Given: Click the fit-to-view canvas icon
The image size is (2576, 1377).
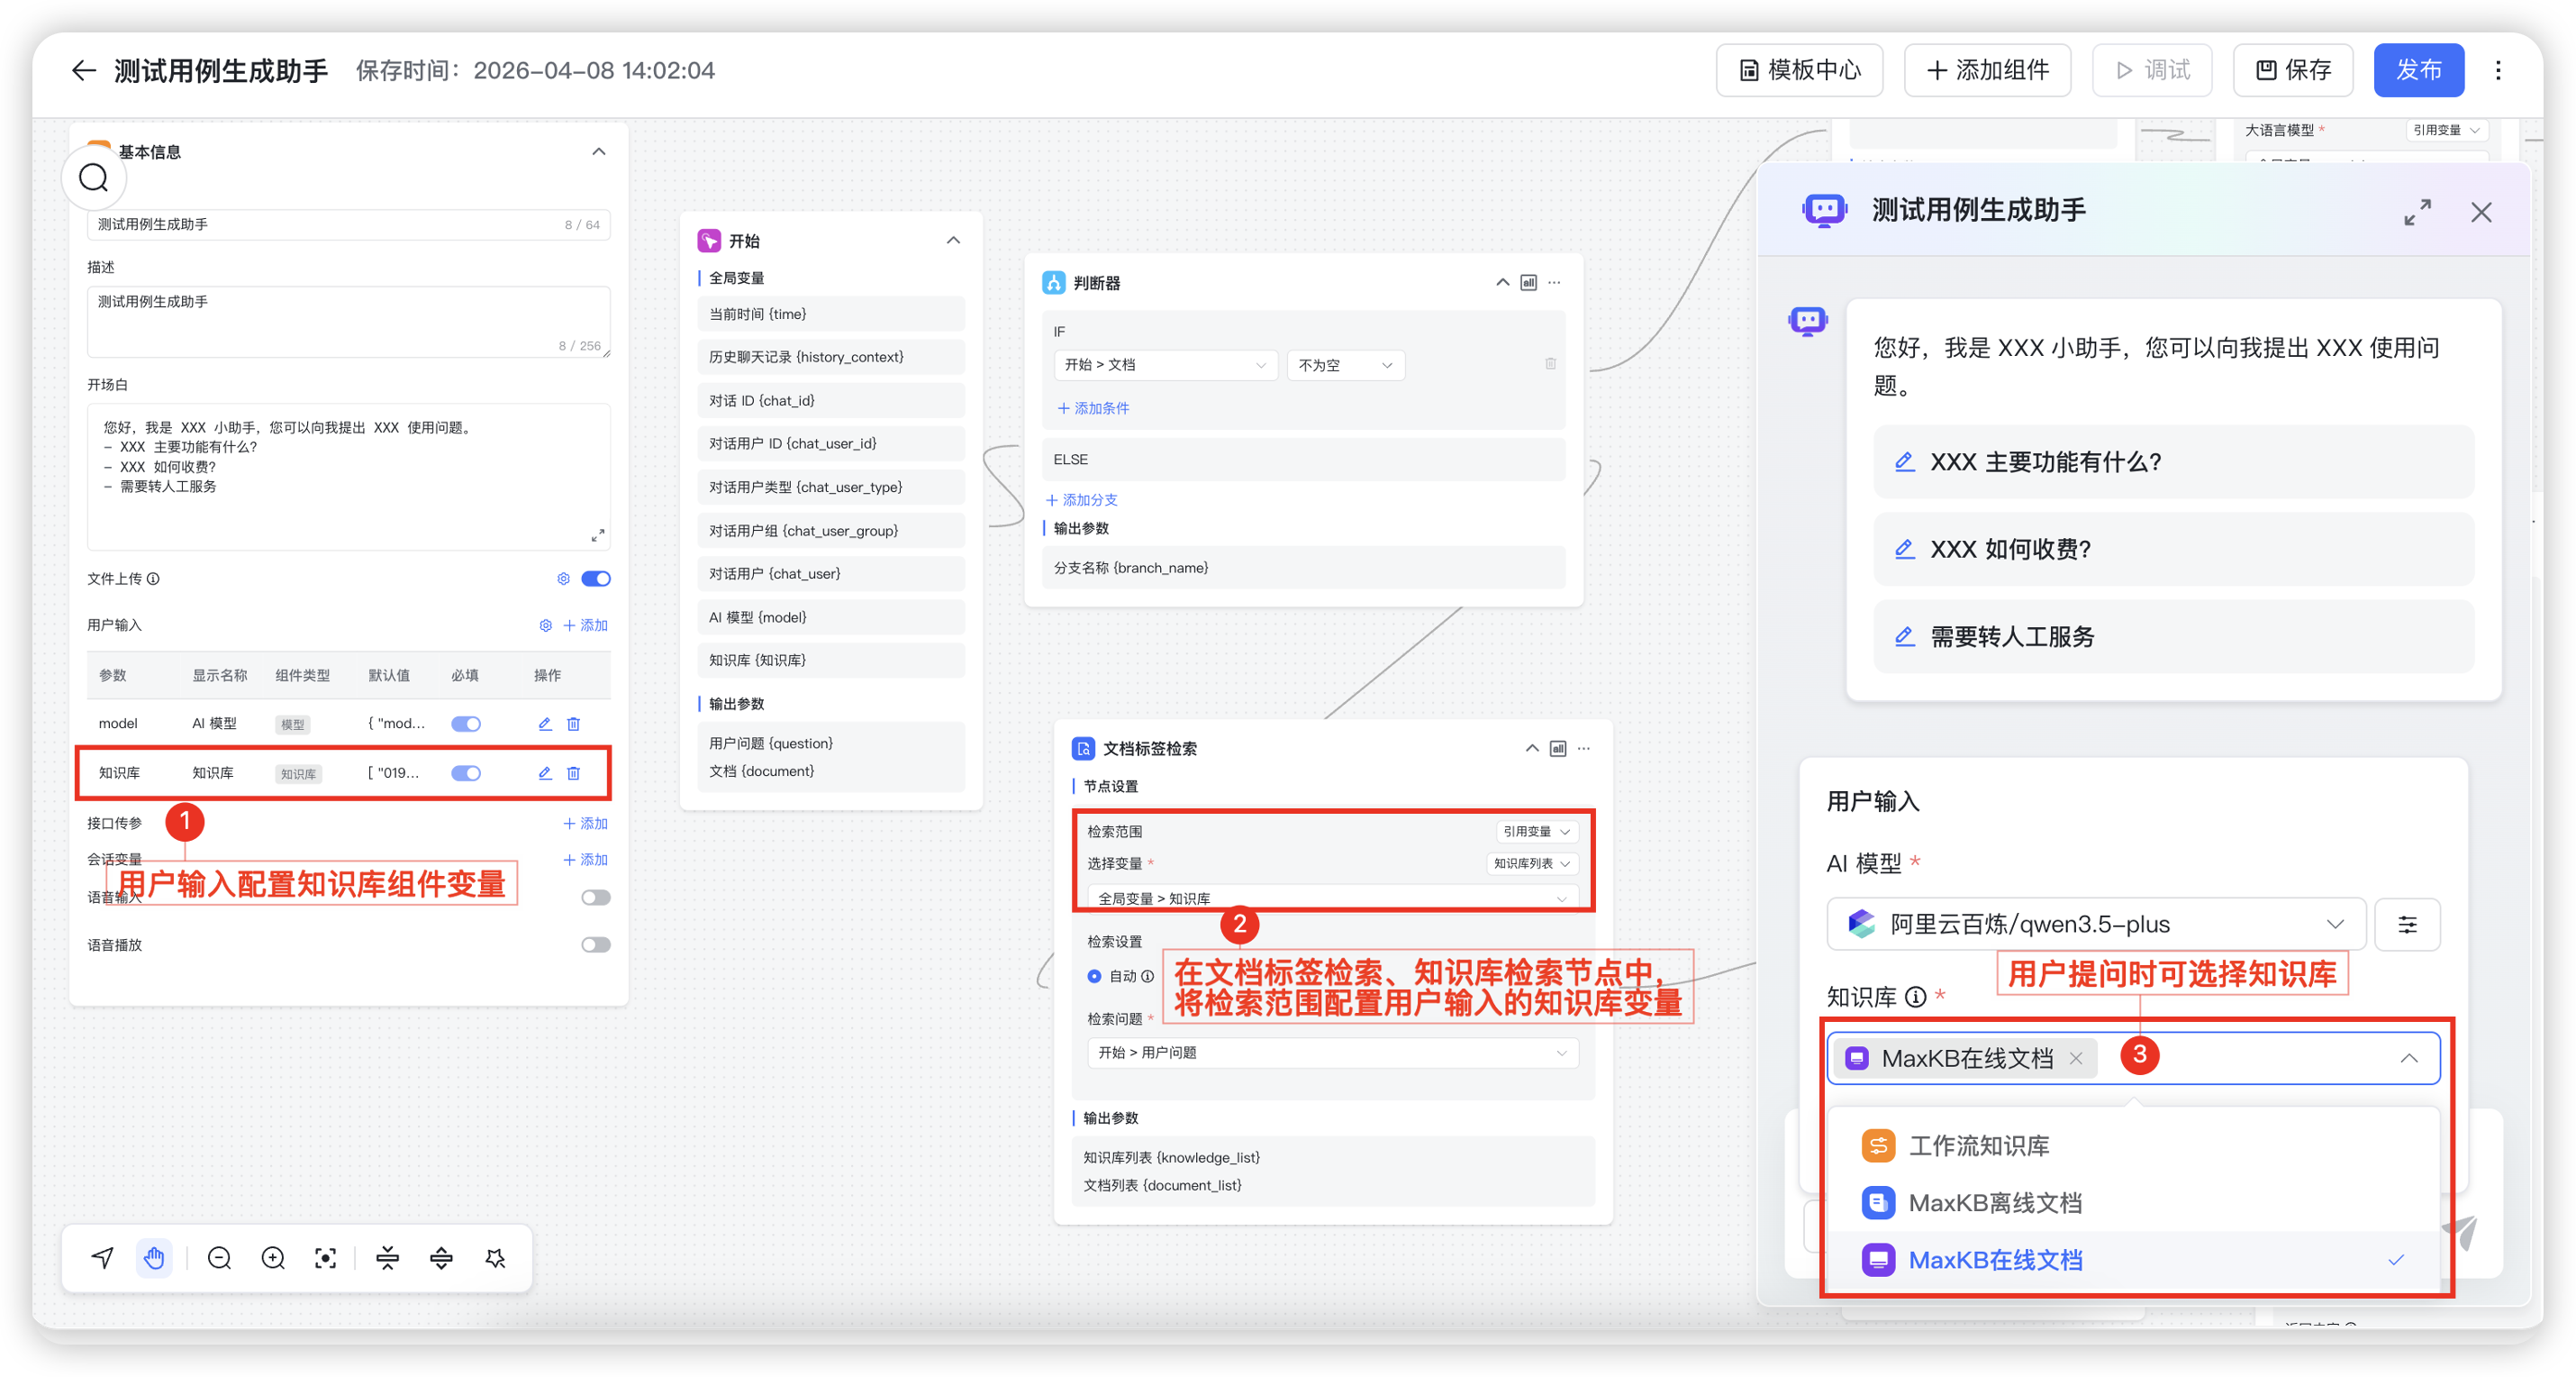Looking at the screenshot, I should [325, 1258].
